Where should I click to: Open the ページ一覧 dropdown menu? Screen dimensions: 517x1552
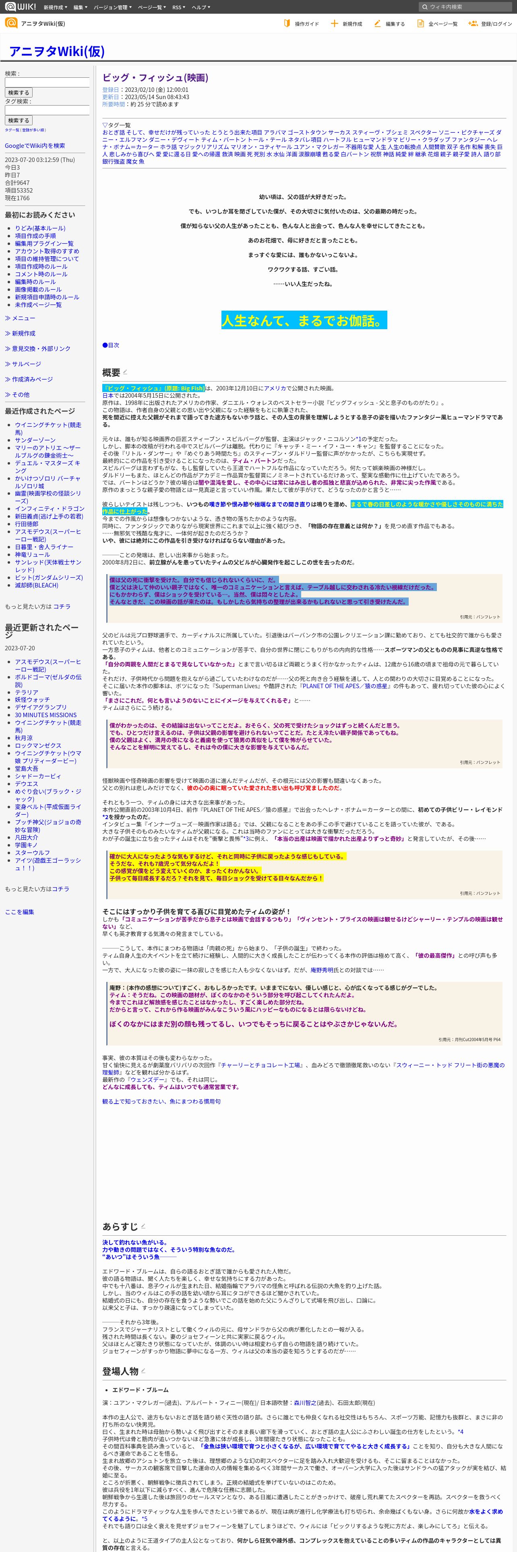152,7
